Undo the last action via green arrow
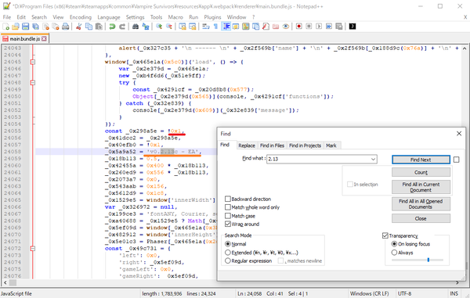Viewport: 470px width, 298px height. 112,27
